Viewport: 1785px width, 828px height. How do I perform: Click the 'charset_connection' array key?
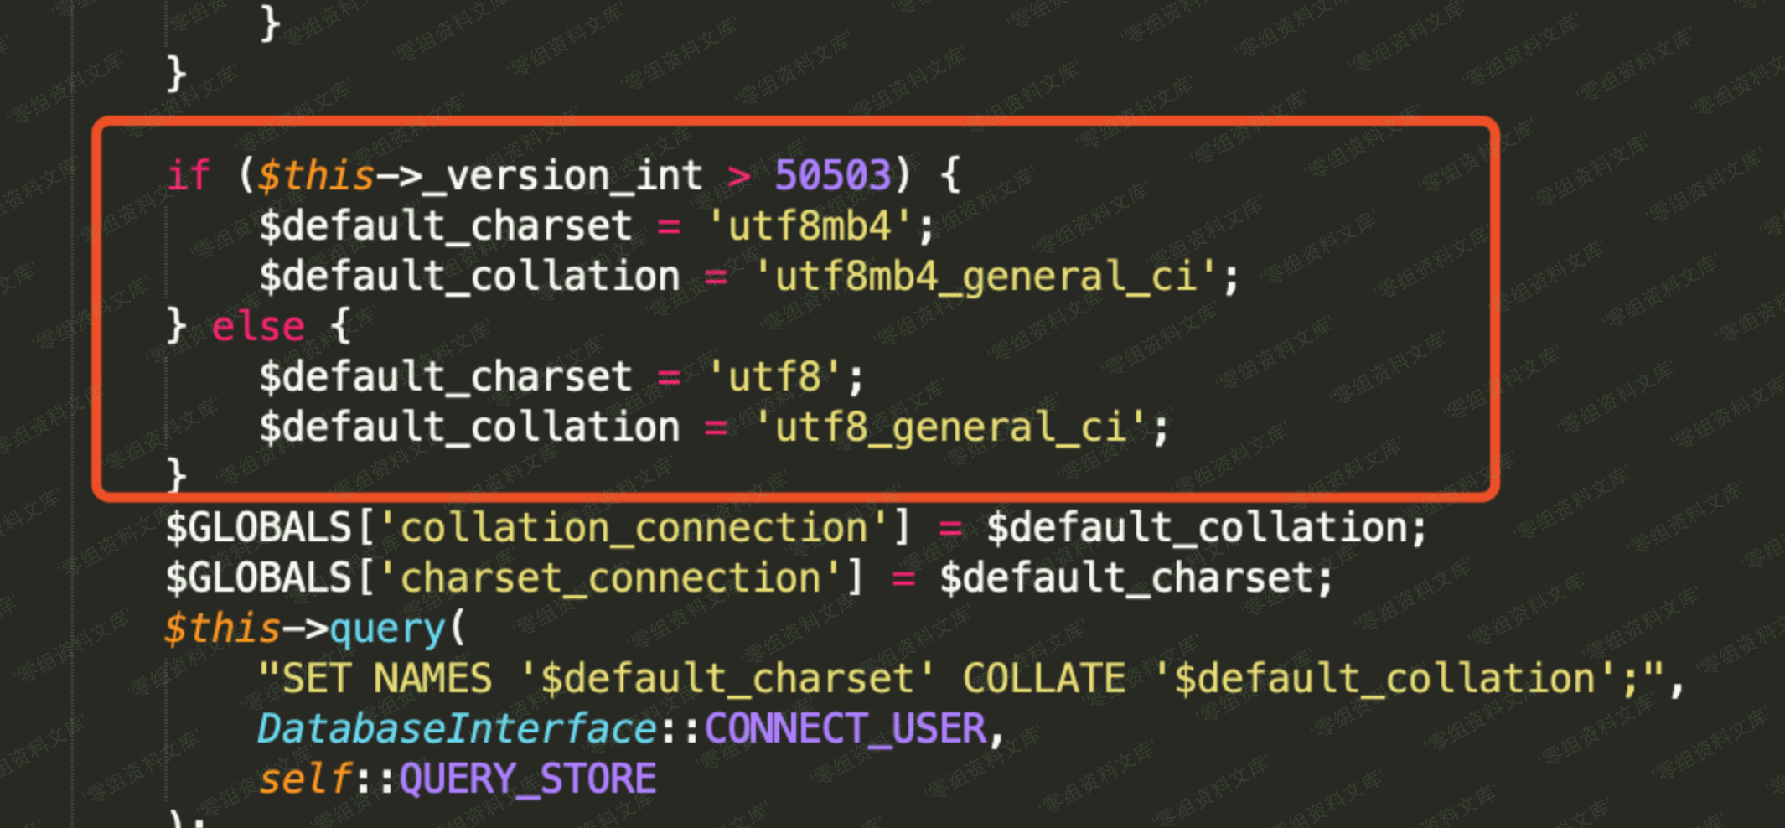610,578
